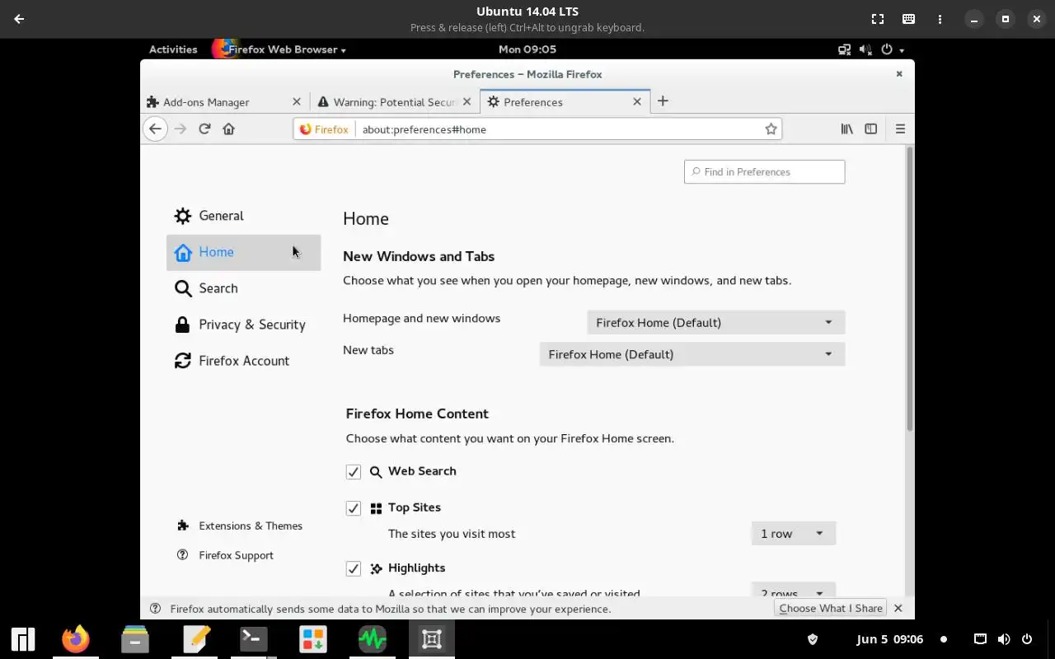Viewport: 1055px width, 659px height.
Task: Close the Warning: Potential Security tab
Action: [x=467, y=102]
